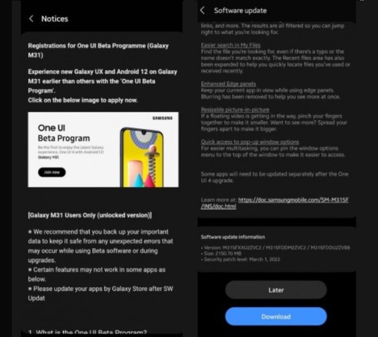Open the samsungmobile.com doc link

click(x=274, y=203)
